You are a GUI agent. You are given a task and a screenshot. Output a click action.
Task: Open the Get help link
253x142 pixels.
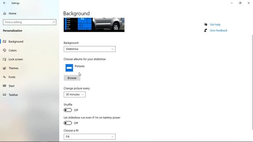[215, 24]
